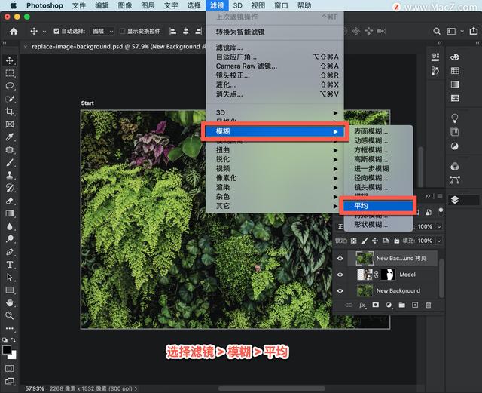Choose 转换为智能滤镜 menu item
Image resolution: width=482 pixels, height=393 pixels.
pos(274,32)
